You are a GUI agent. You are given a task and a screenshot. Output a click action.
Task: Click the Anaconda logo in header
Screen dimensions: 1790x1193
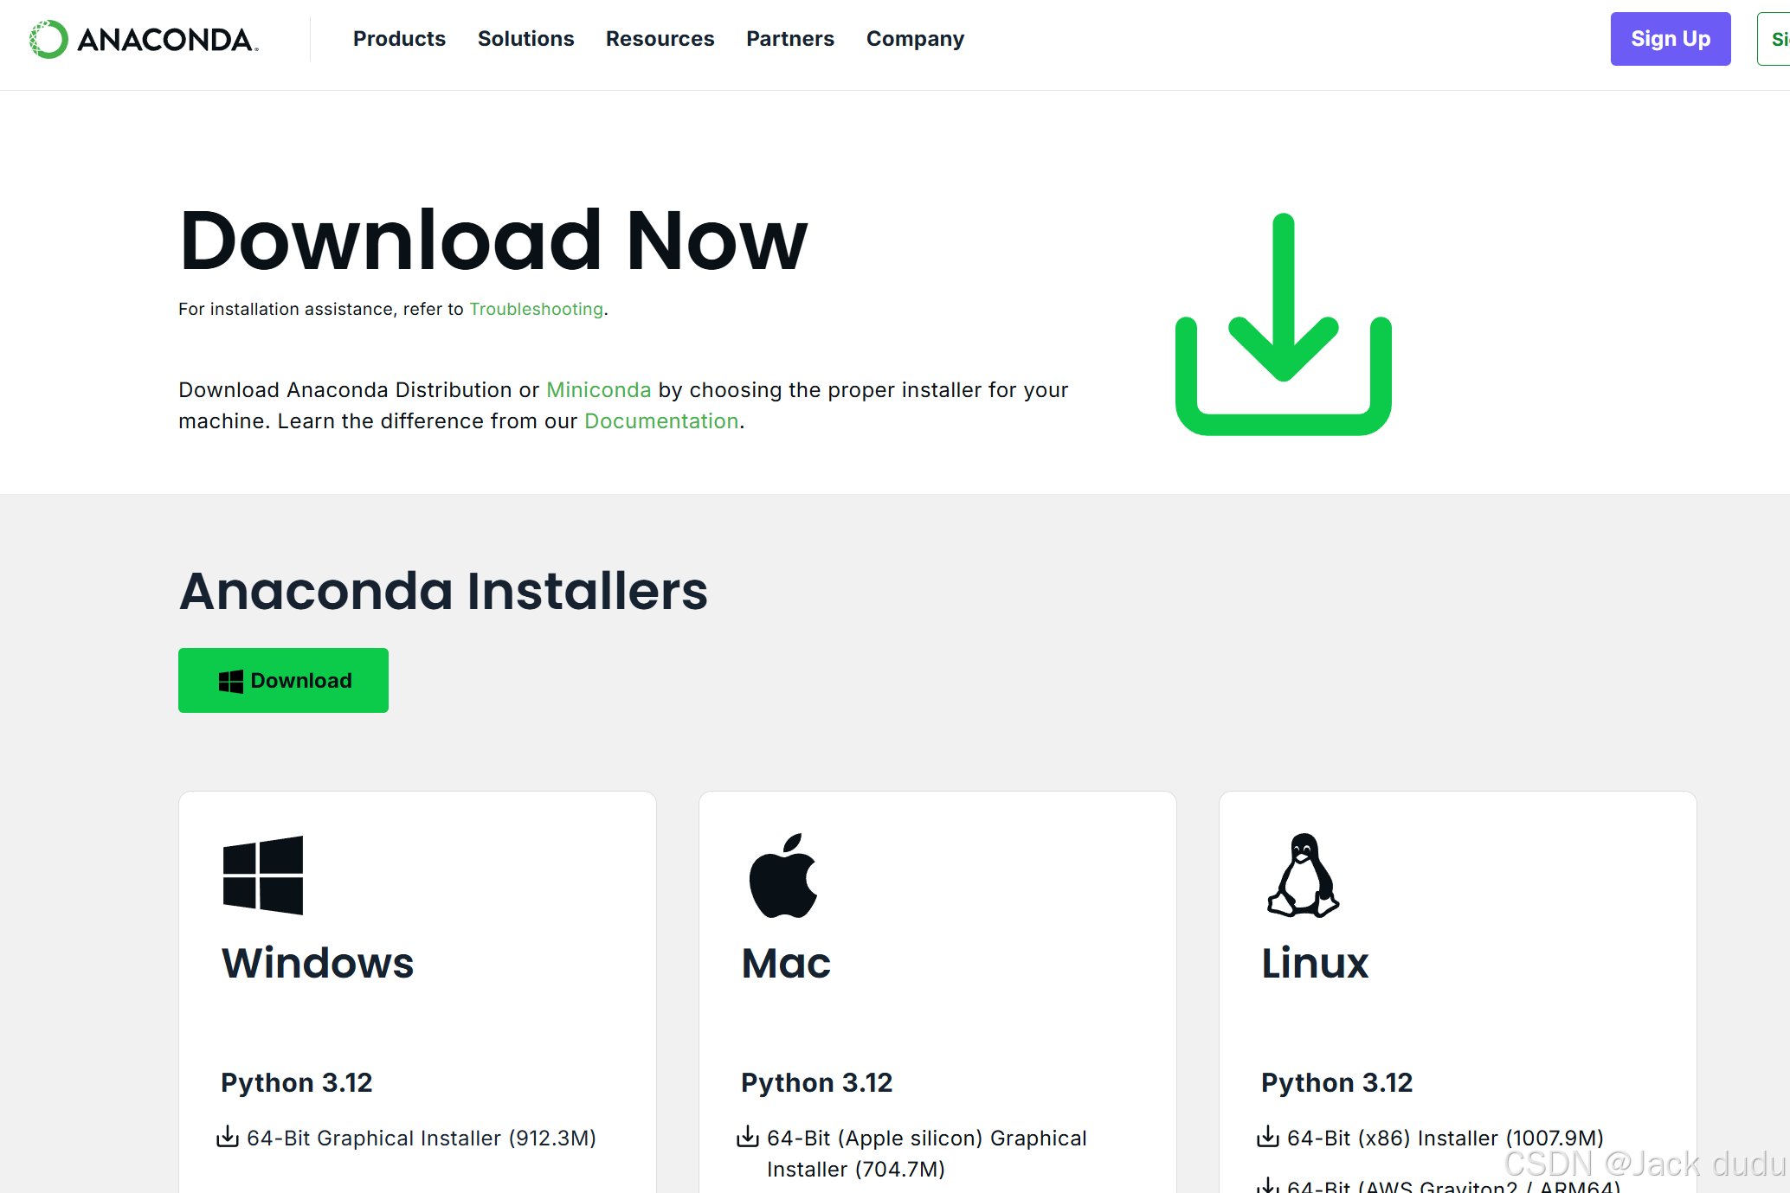[x=144, y=39]
